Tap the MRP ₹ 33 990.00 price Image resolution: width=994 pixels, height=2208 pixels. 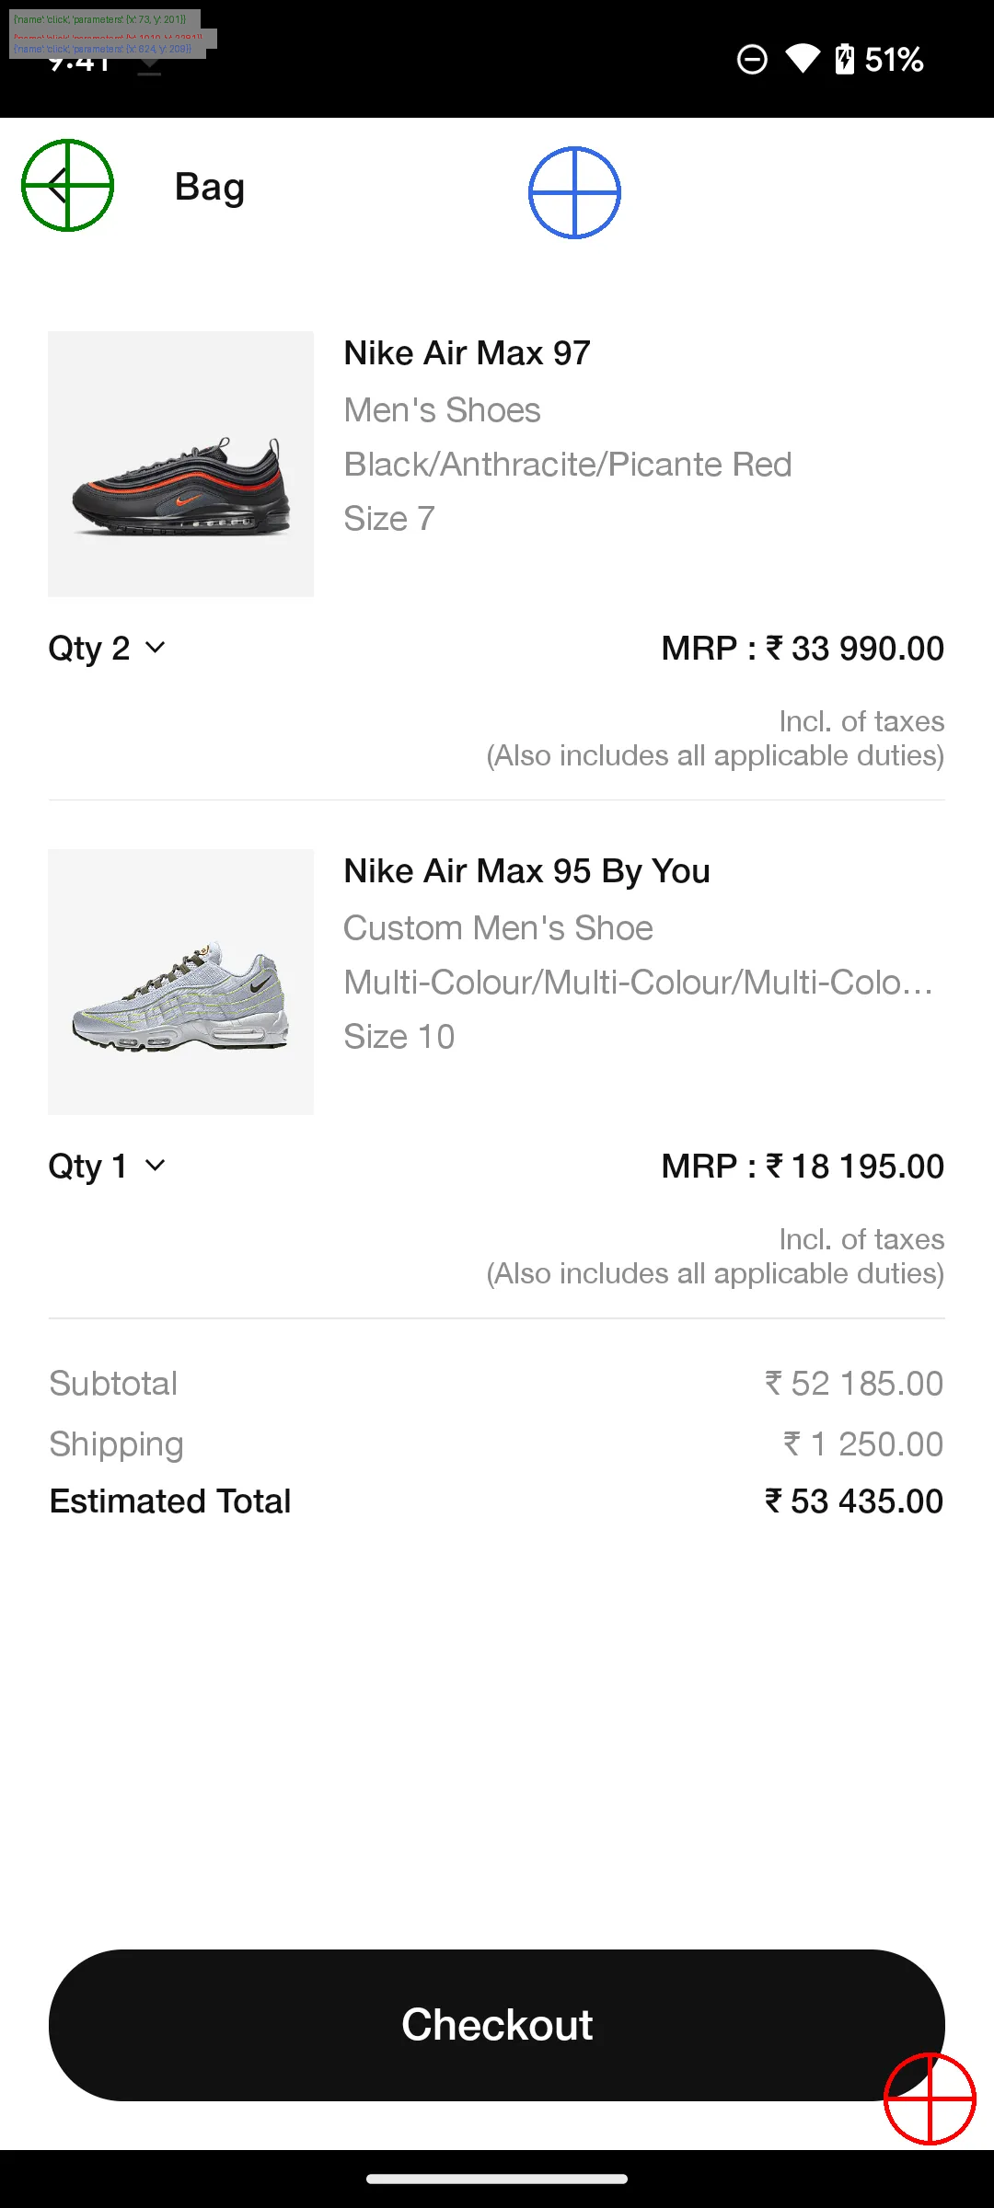802,649
